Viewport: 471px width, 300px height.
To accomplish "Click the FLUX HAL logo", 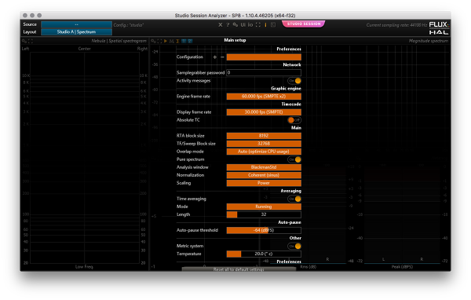I will 439,28.
